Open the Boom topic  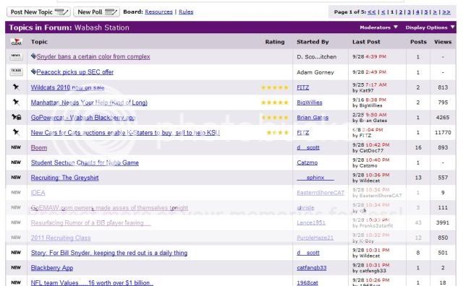pyautogui.click(x=39, y=148)
